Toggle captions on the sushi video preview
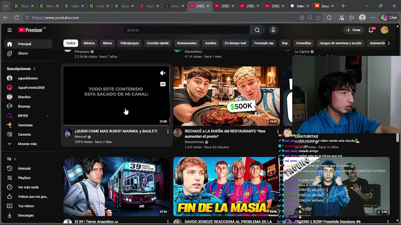The height and width of the screenshot is (225, 401). 163,84
